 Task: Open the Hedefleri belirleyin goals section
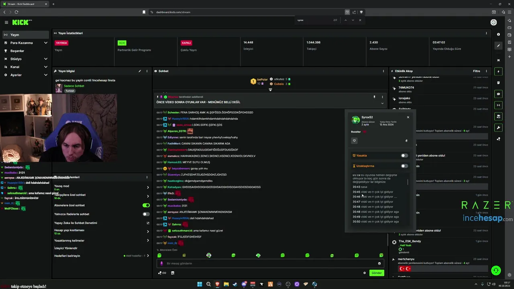[x=102, y=256]
